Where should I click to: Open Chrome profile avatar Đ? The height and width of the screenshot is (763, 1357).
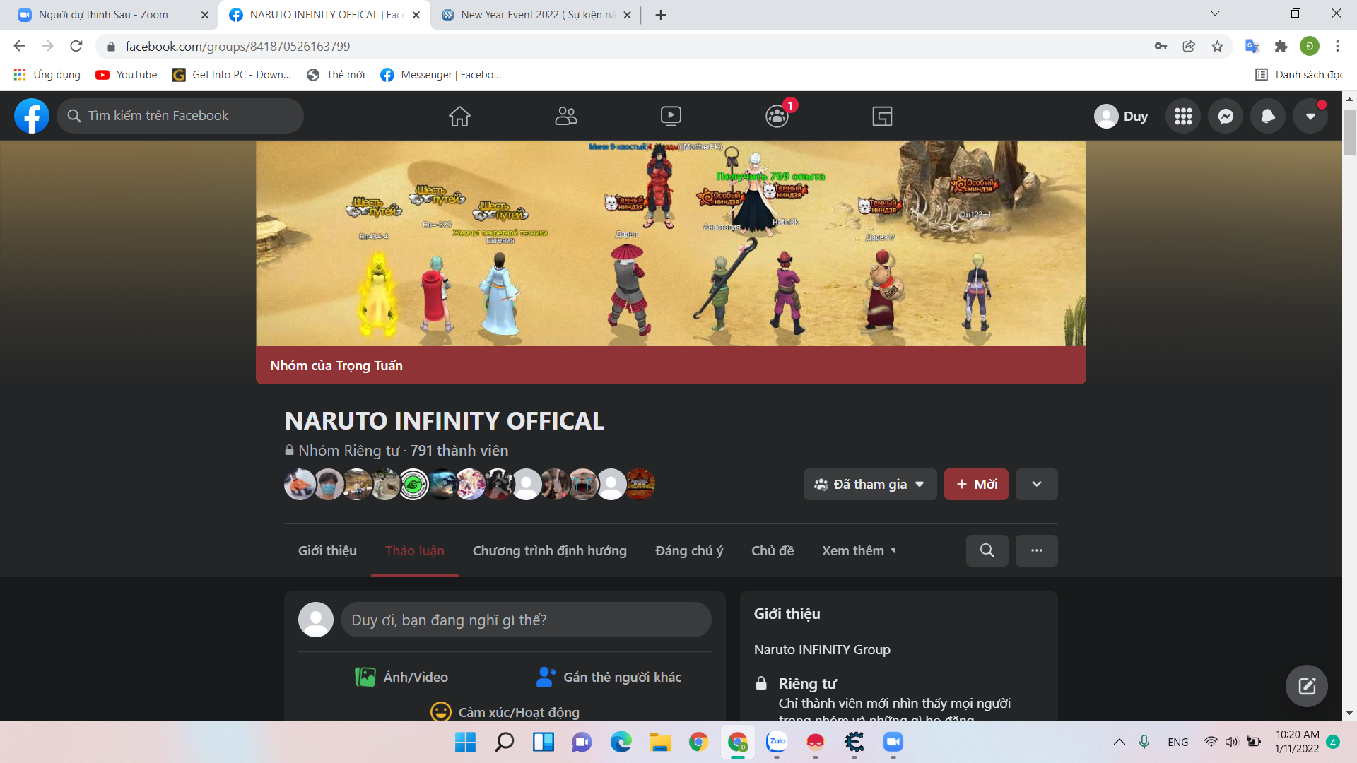pyautogui.click(x=1310, y=46)
